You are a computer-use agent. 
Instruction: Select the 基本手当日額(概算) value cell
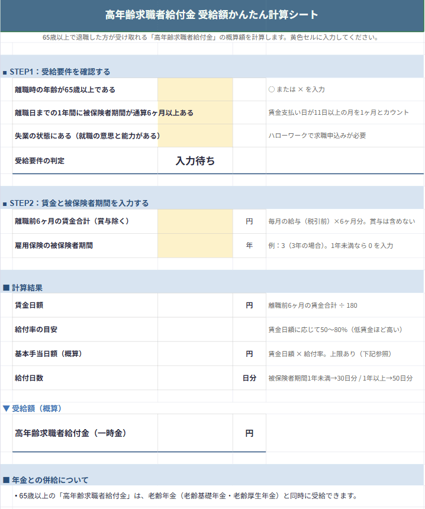[x=195, y=354]
